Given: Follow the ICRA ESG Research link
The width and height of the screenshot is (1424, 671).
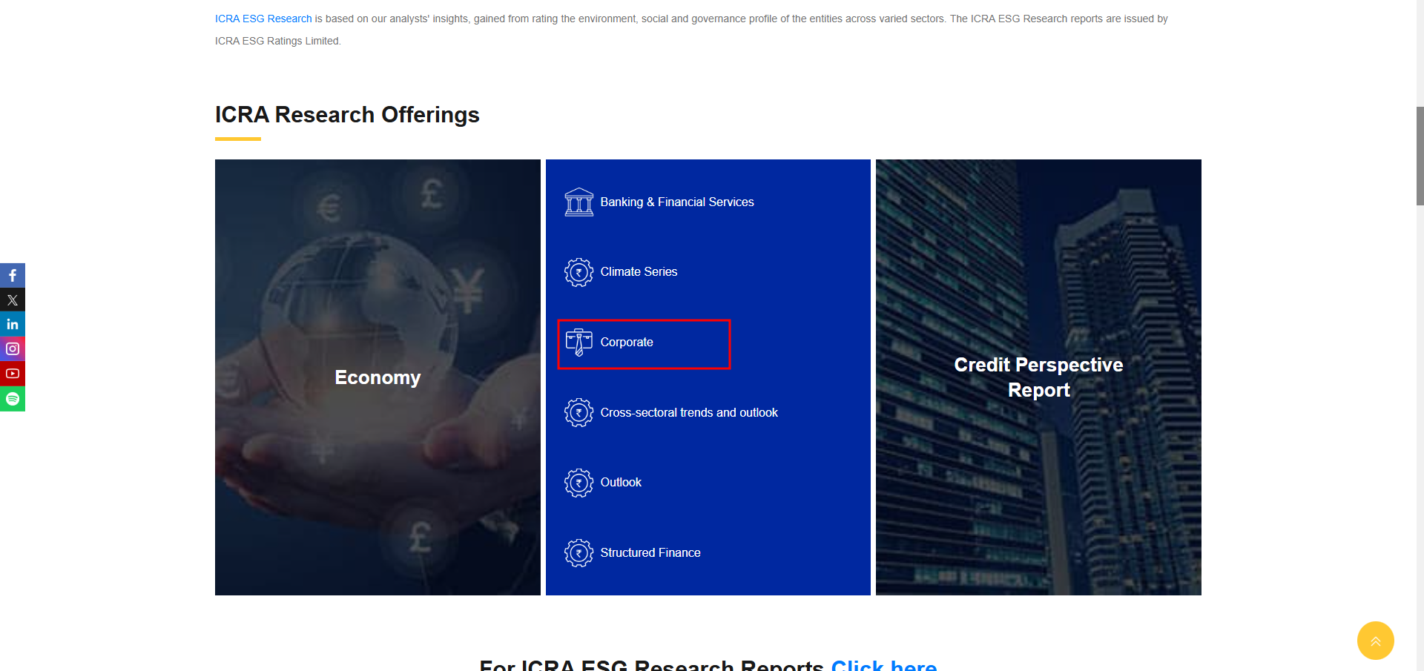Looking at the screenshot, I should [x=263, y=19].
